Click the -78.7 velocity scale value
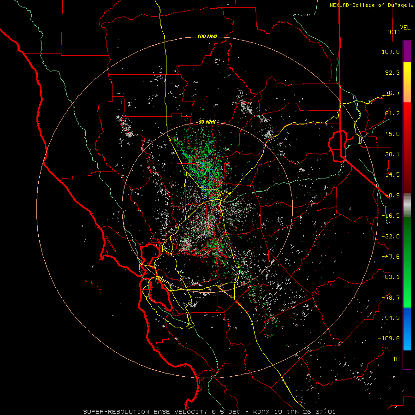Screen dimensions: 415x415 pos(391,298)
